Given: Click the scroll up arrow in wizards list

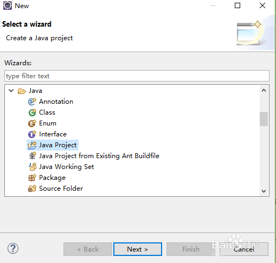Looking at the screenshot, I should tap(264, 90).
